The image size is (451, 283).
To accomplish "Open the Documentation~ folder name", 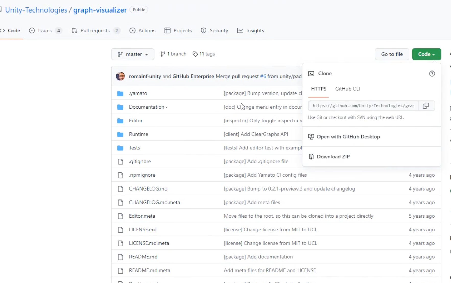I will click(x=148, y=107).
